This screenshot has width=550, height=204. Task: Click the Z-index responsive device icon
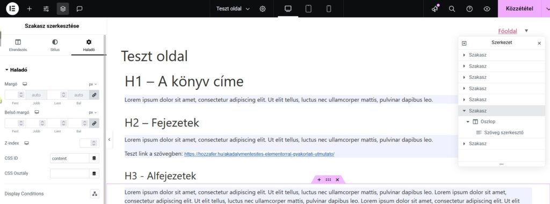26,143
